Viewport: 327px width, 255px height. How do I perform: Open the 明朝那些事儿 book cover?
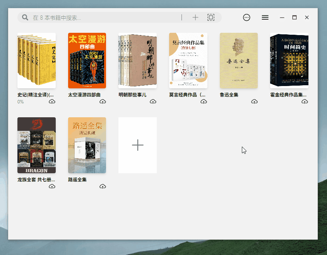pyautogui.click(x=137, y=61)
